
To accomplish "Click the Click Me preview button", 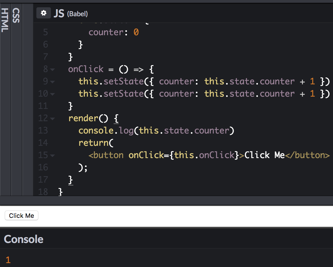I will (22, 216).
